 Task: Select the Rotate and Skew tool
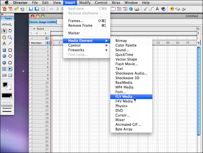10,31
